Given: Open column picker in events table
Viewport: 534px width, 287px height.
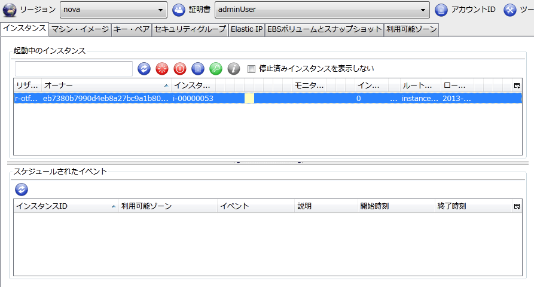Looking at the screenshot, I should click(x=517, y=206).
